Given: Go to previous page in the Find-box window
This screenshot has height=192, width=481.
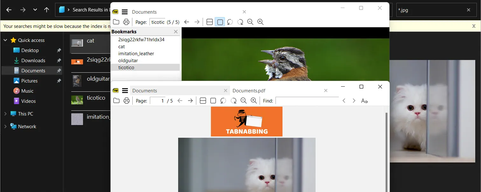Looking at the screenshot, I should [180, 101].
